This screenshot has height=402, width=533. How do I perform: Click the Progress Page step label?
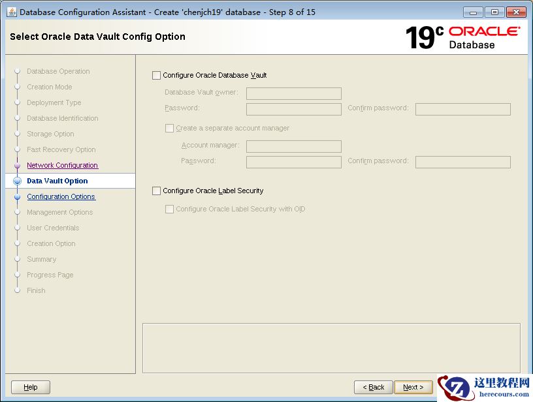(x=50, y=275)
